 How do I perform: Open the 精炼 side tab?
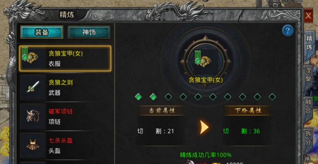pos(309,43)
